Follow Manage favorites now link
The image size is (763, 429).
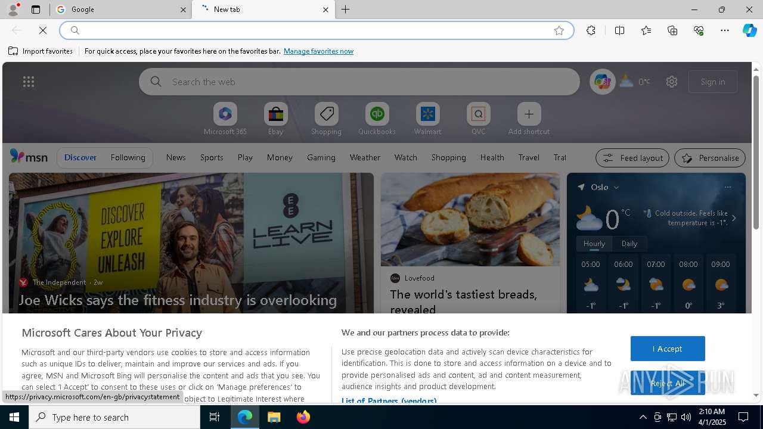[318, 51]
